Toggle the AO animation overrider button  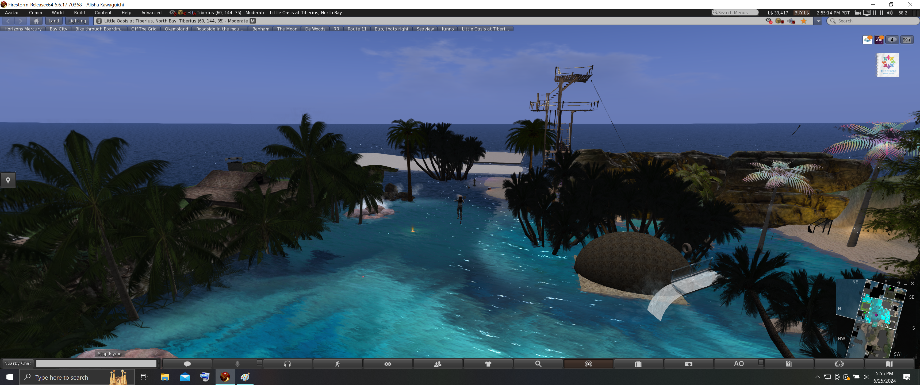click(739, 364)
